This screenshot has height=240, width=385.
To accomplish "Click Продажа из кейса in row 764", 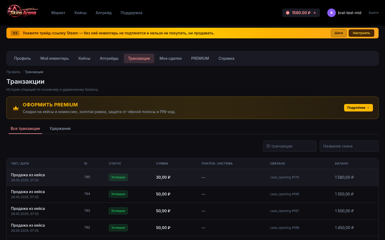I will click(x=28, y=192).
